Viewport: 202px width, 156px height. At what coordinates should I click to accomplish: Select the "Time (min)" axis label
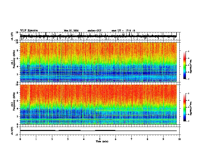point(102,141)
